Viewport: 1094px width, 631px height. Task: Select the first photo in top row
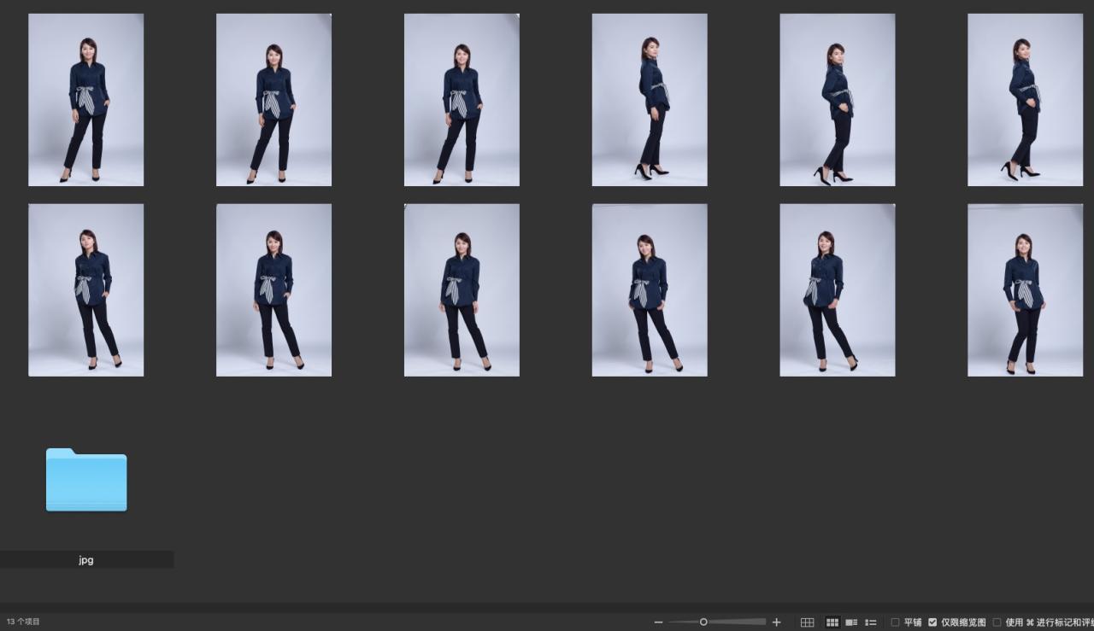coord(86,100)
